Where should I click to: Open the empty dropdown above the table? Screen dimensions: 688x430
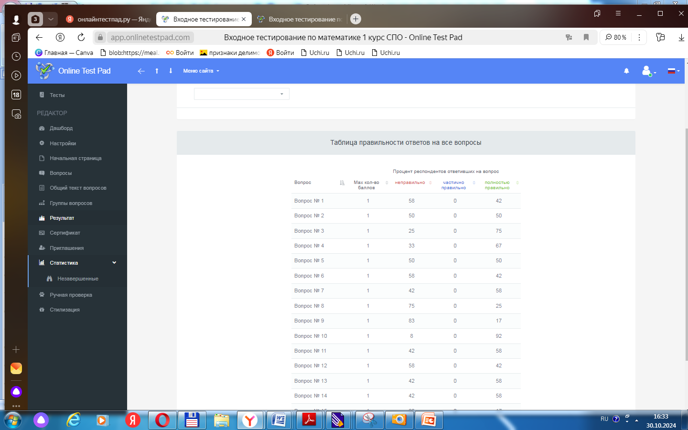pyautogui.click(x=241, y=94)
